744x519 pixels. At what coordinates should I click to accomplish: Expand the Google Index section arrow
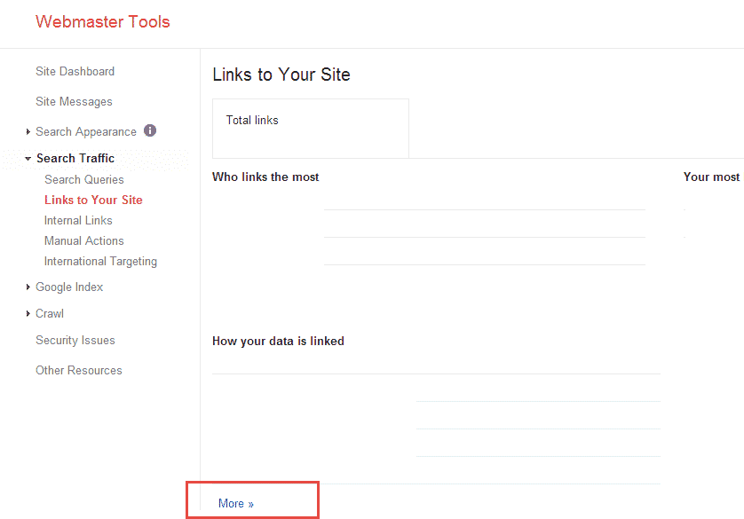tap(28, 287)
